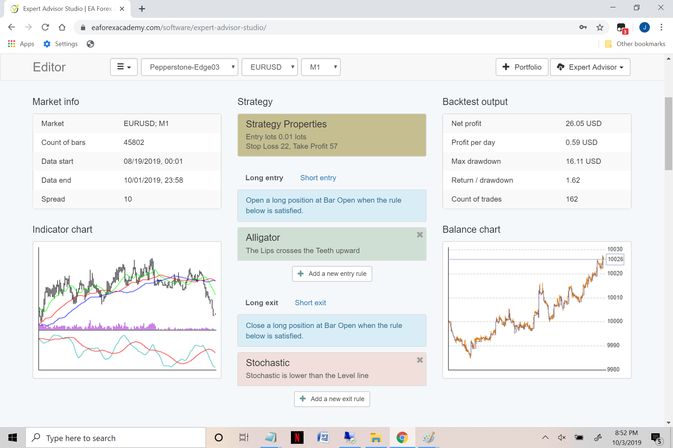Open the EURUSD symbol dropdown
Viewport: 673px width, 448px height.
point(270,67)
